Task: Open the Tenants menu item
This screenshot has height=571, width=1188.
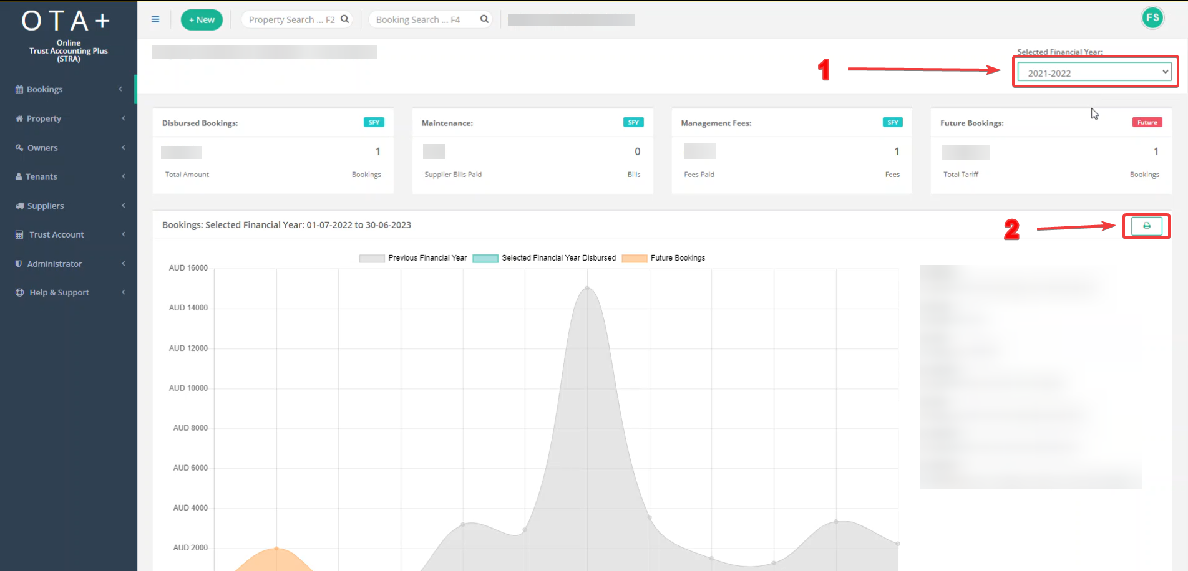Action: 42,176
